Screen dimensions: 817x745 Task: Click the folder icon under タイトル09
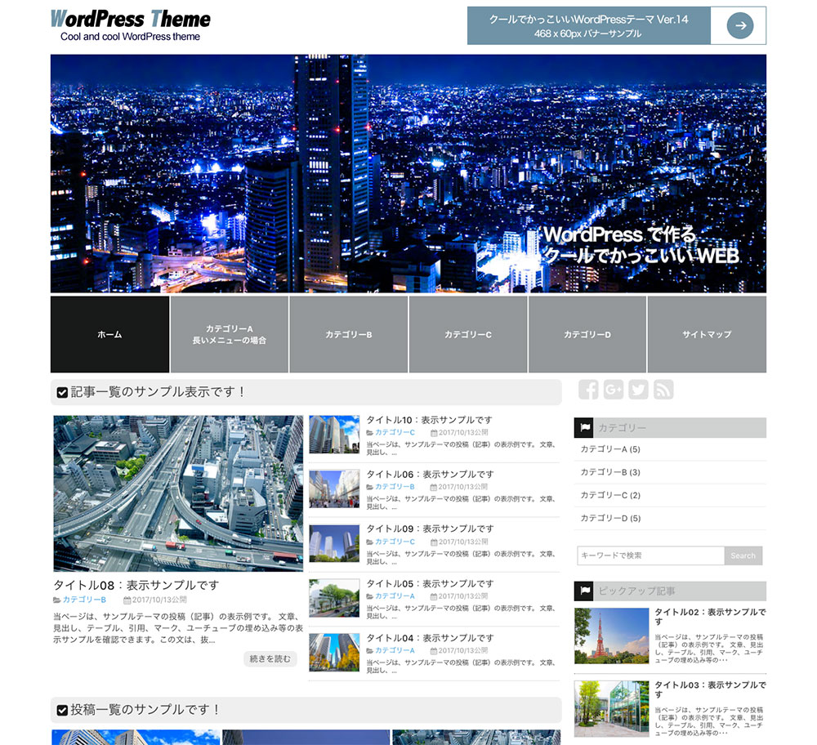(x=370, y=542)
